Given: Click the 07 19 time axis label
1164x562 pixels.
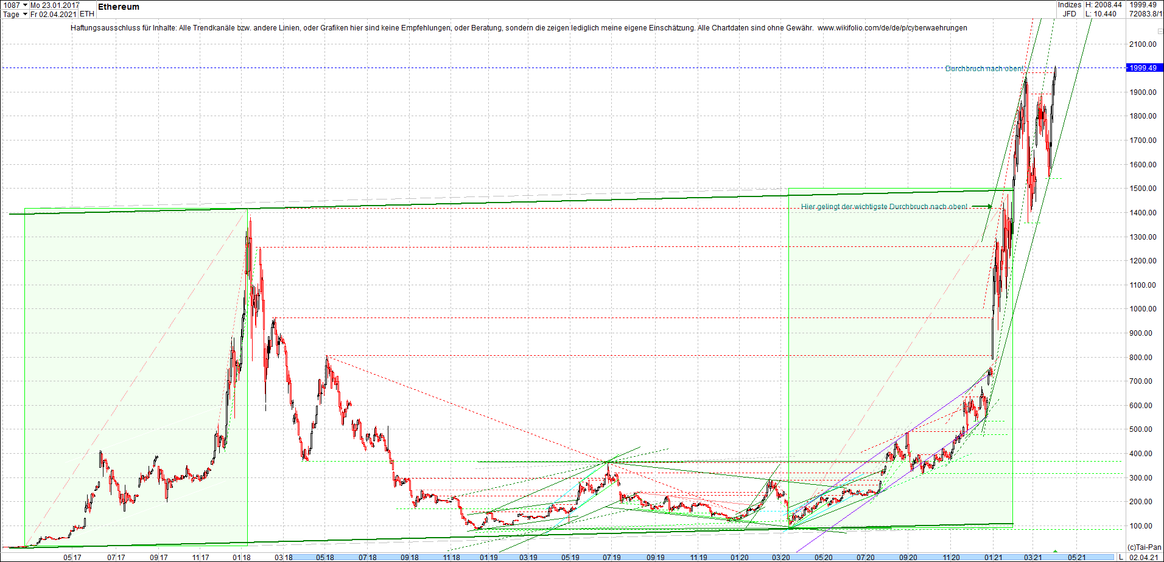Looking at the screenshot, I should (612, 557).
